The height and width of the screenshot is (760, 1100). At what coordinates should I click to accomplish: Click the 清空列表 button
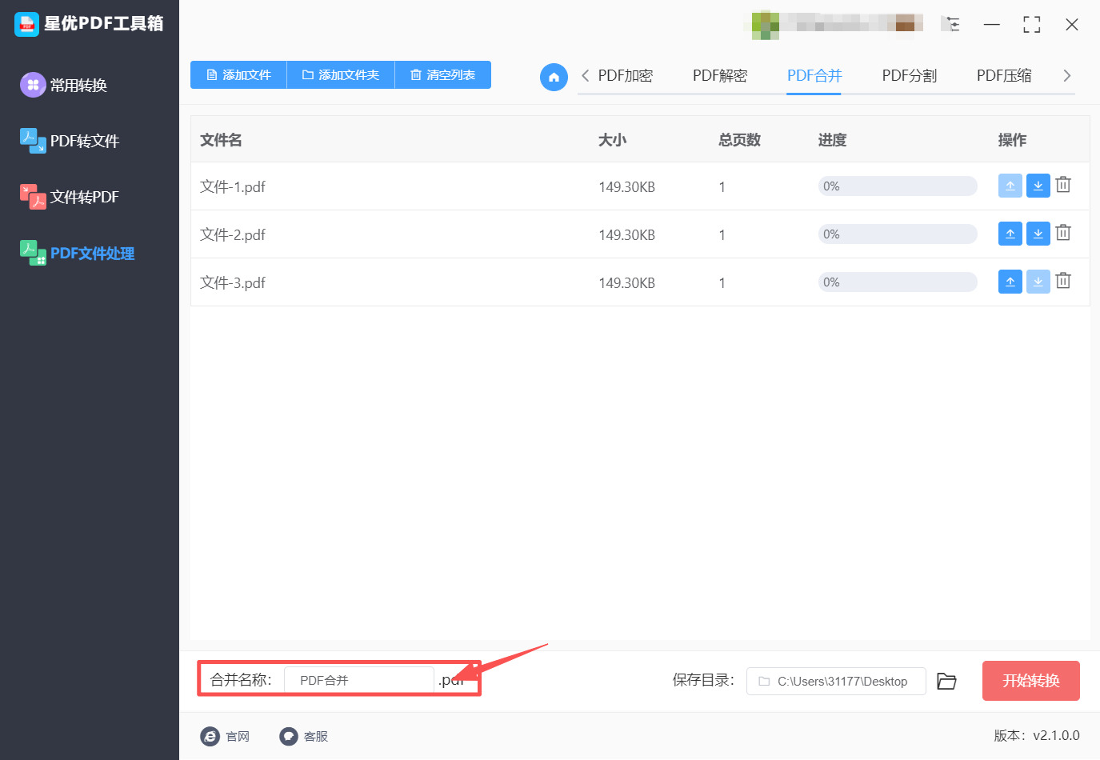pos(443,75)
